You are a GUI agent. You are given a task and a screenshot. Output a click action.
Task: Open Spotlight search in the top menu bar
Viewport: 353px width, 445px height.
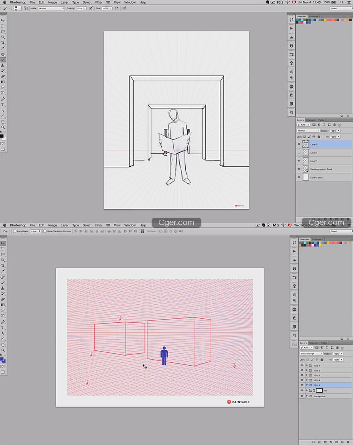(x=342, y=2)
